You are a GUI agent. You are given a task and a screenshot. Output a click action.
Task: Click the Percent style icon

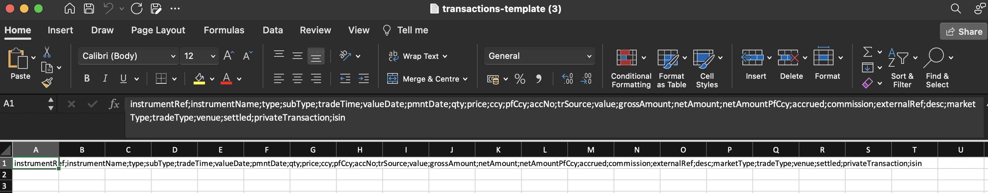click(x=520, y=79)
